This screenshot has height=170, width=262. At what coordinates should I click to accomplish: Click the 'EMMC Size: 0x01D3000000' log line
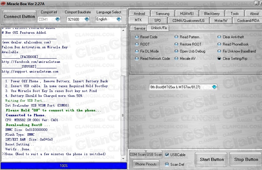pyautogui.click(x=26, y=130)
